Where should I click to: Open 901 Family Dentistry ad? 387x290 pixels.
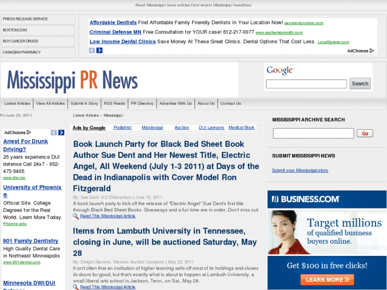tap(30, 241)
